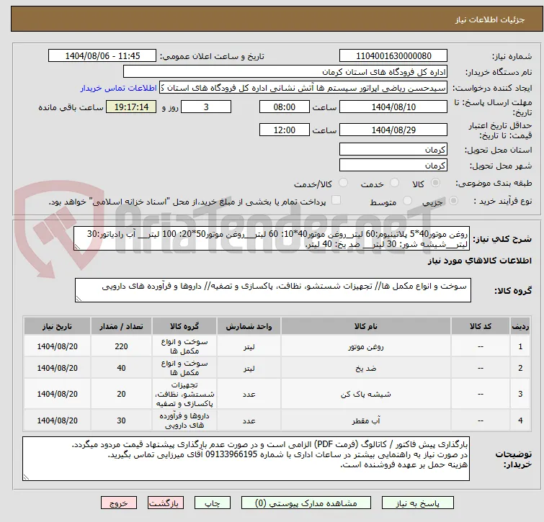Click the آب مقطر item name cell
Image resolution: width=544 pixels, height=522 pixels.
tap(366, 420)
